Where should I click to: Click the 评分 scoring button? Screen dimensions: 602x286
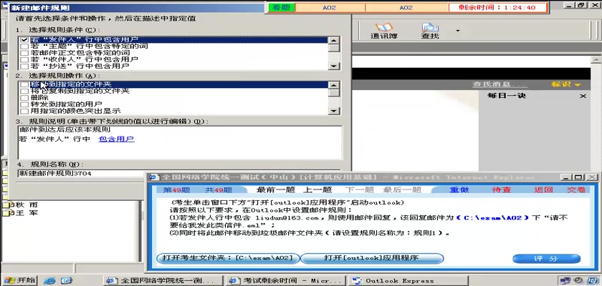tap(546, 259)
